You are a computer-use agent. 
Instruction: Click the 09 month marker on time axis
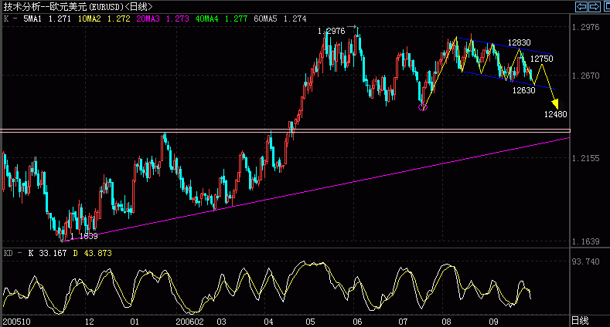pos(493,322)
